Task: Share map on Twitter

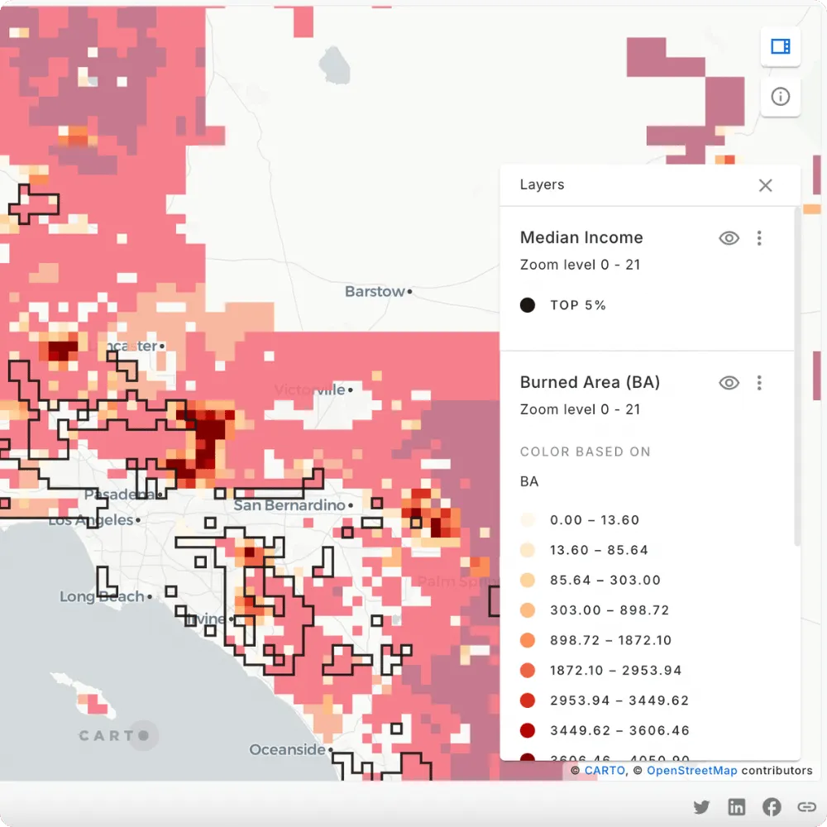Action: tap(701, 807)
